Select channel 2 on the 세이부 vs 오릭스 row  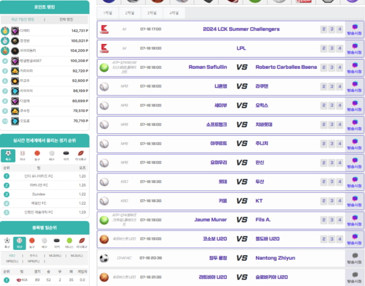click(324, 105)
